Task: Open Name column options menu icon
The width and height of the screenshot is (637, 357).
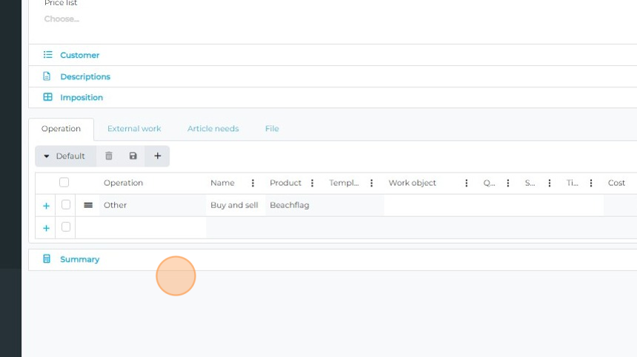Action: click(x=253, y=183)
